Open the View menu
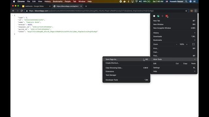This screenshot has height=117, width=209. coord(40,1)
